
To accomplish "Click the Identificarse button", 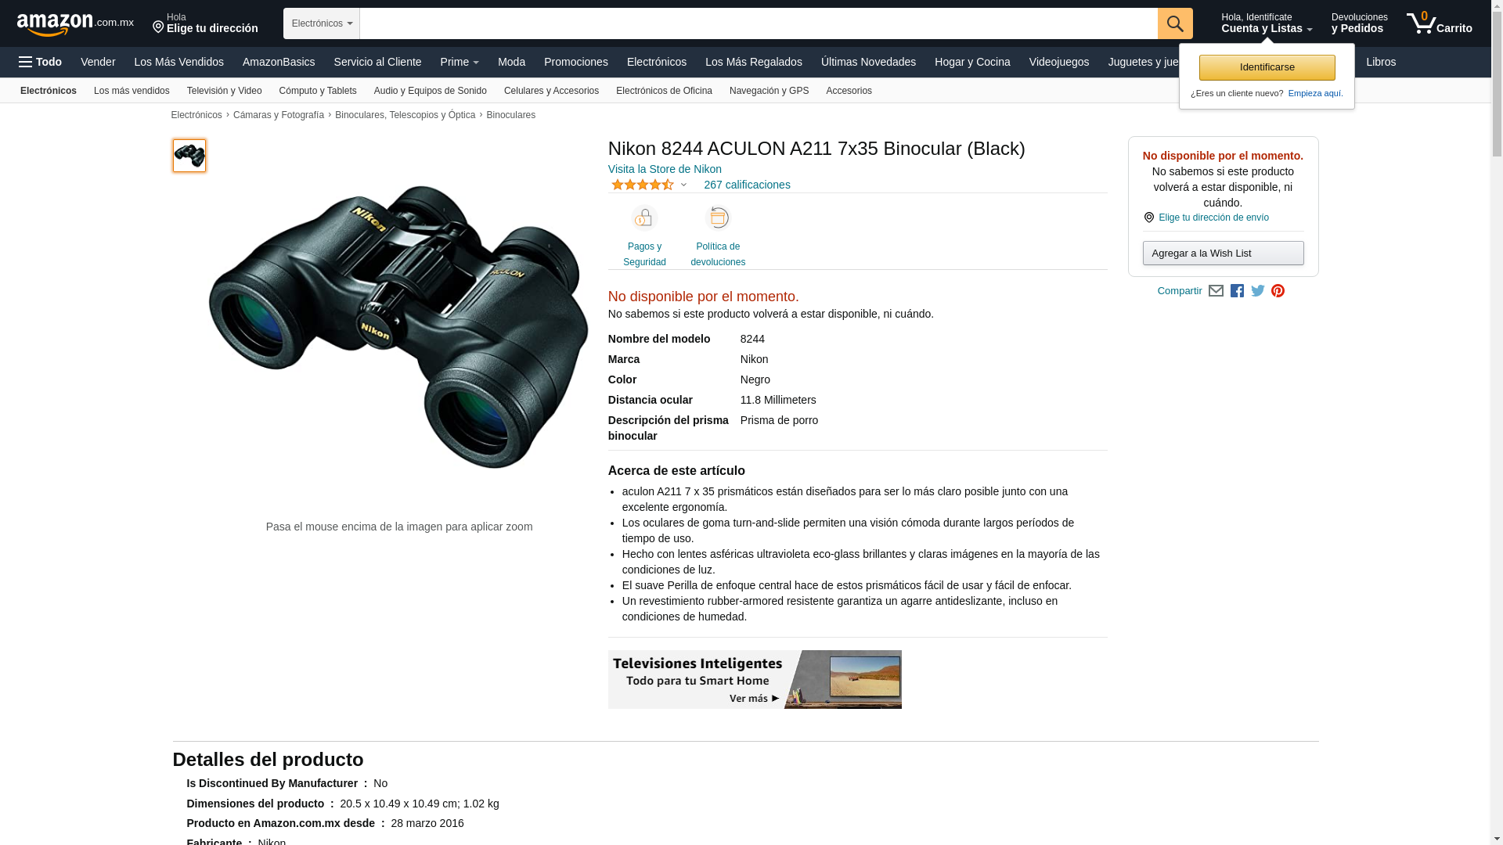I will (1267, 67).
